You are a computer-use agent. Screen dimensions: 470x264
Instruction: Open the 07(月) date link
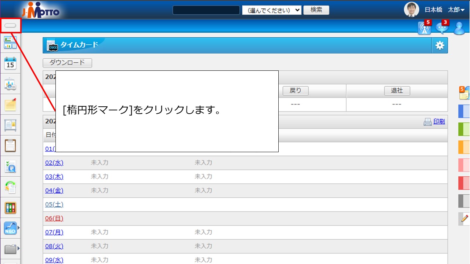click(54, 232)
